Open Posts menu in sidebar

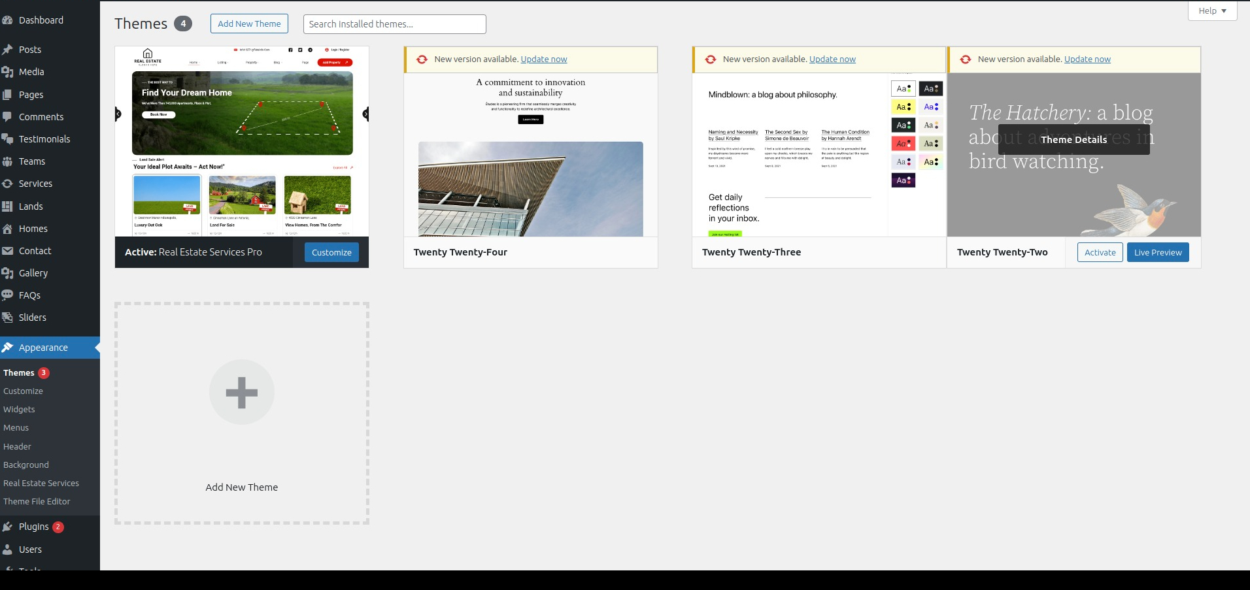point(30,50)
